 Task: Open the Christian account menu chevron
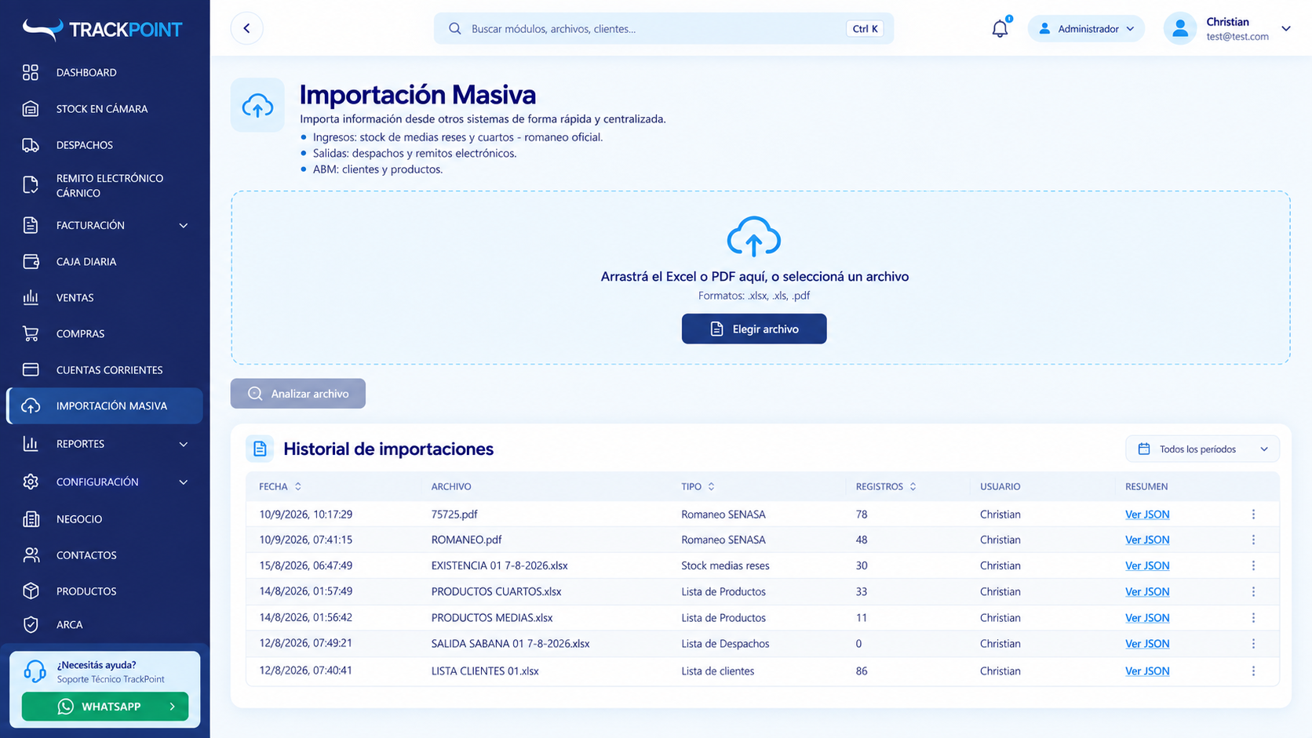tap(1286, 29)
